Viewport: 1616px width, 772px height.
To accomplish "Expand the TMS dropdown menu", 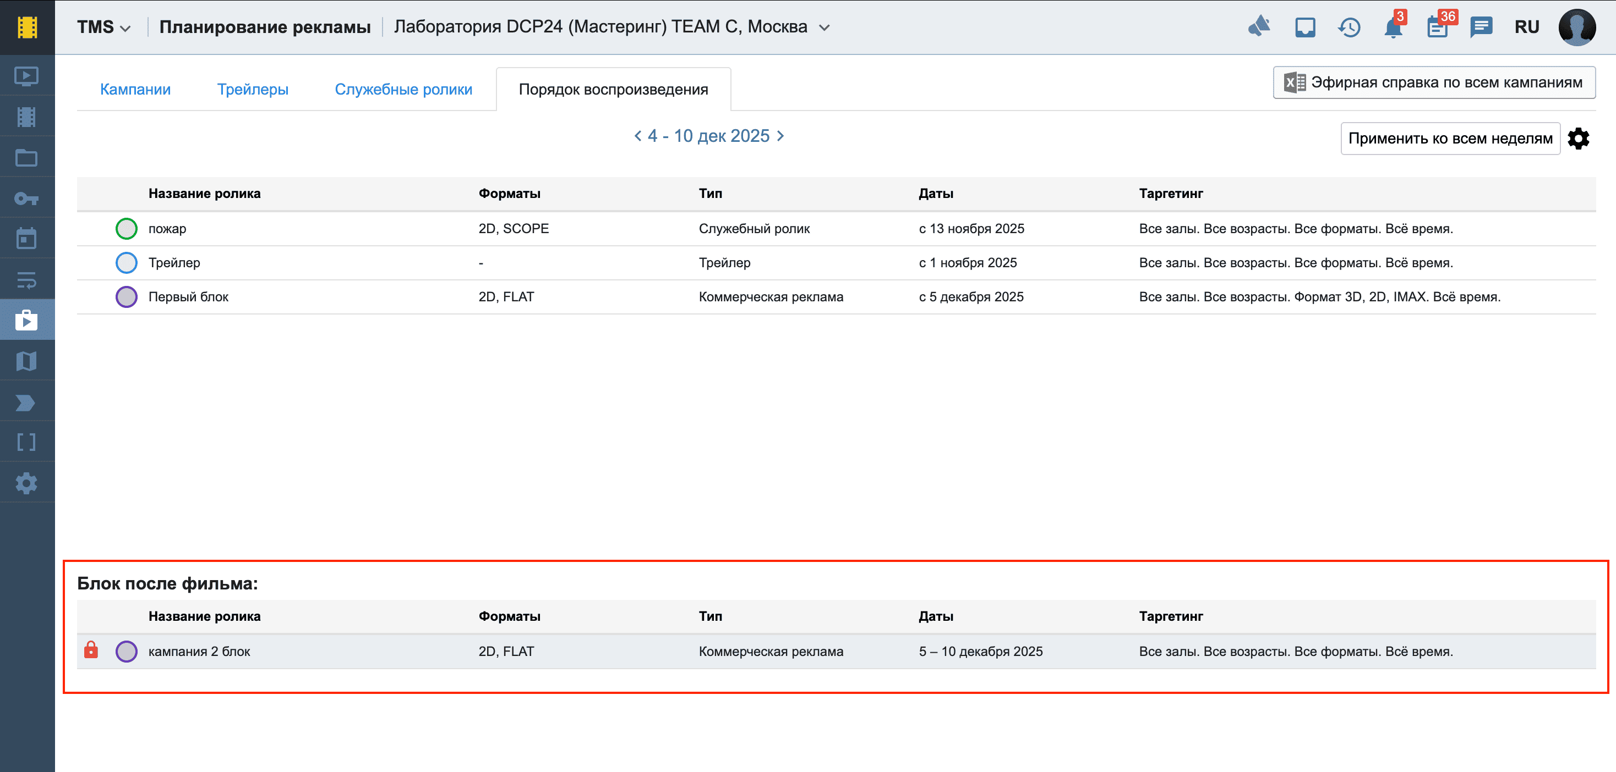I will point(103,27).
